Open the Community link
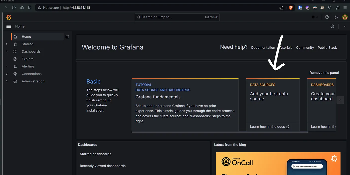This screenshot has height=175, width=350. [x=305, y=48]
